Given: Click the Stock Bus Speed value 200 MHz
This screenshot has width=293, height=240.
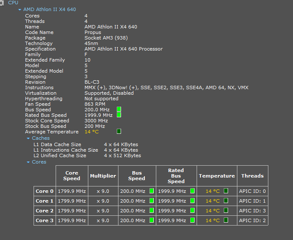Looking at the screenshot, I should pyautogui.click(x=95, y=126).
